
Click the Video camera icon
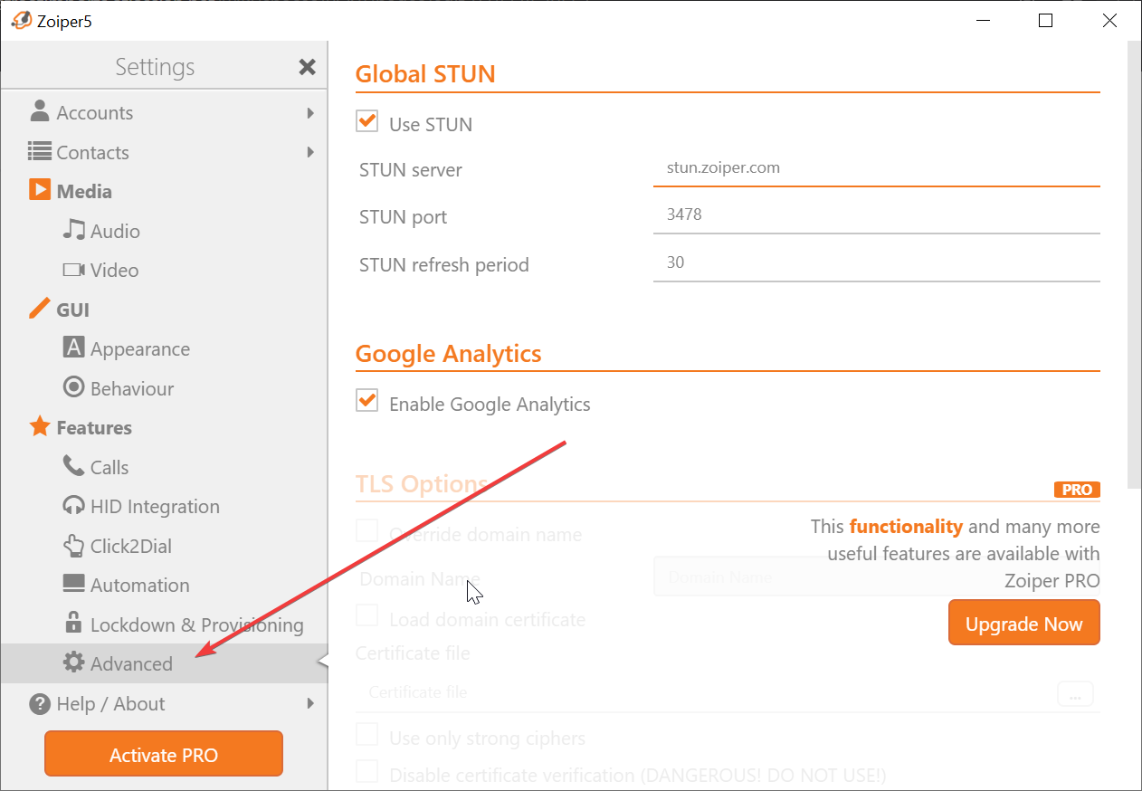click(73, 270)
